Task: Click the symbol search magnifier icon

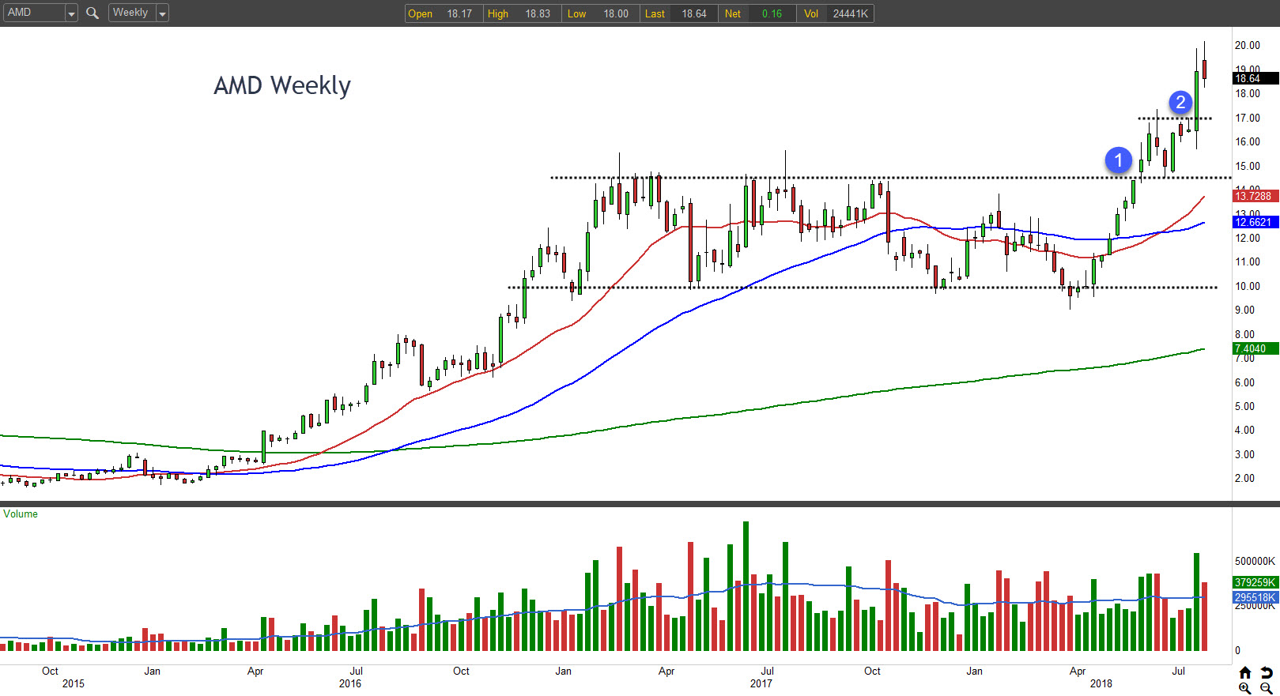Action: coord(93,13)
